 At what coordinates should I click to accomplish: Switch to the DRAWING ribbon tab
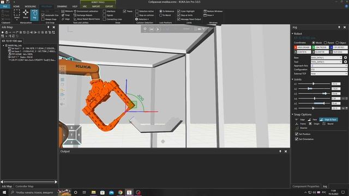(x=62, y=7)
